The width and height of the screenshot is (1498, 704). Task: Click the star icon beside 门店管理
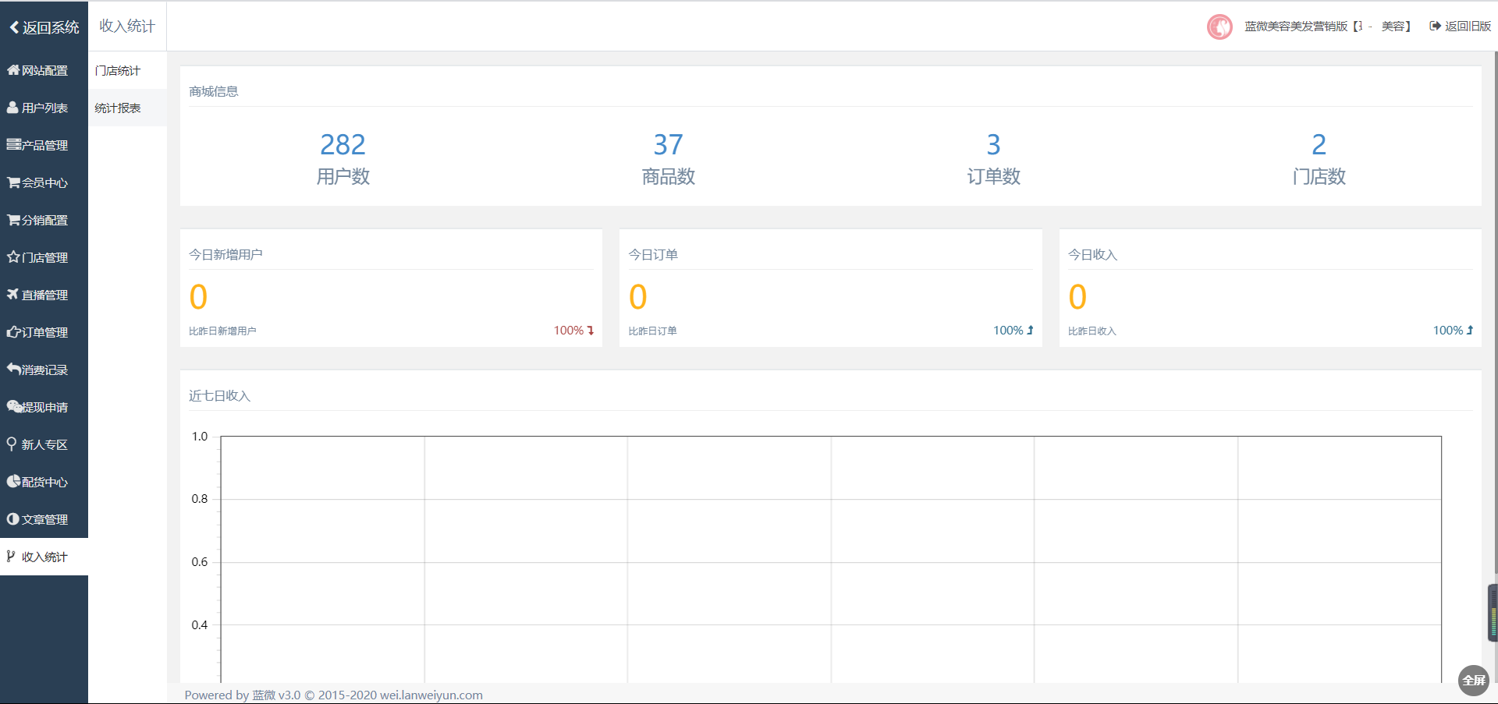(x=13, y=256)
